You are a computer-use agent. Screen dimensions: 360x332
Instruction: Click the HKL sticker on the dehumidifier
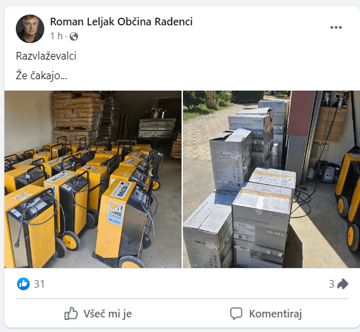pos(116,213)
